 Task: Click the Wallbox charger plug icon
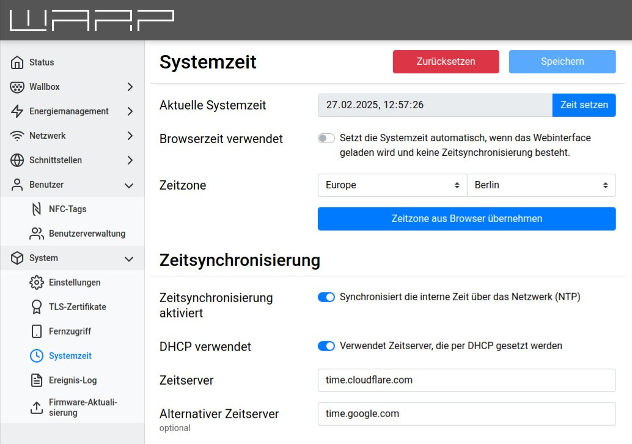tap(17, 87)
